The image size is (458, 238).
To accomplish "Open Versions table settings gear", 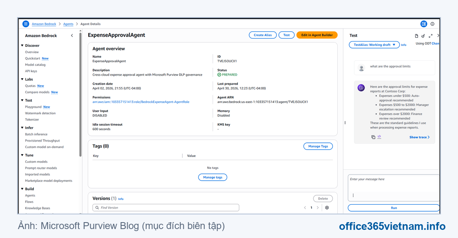I will point(327,207).
